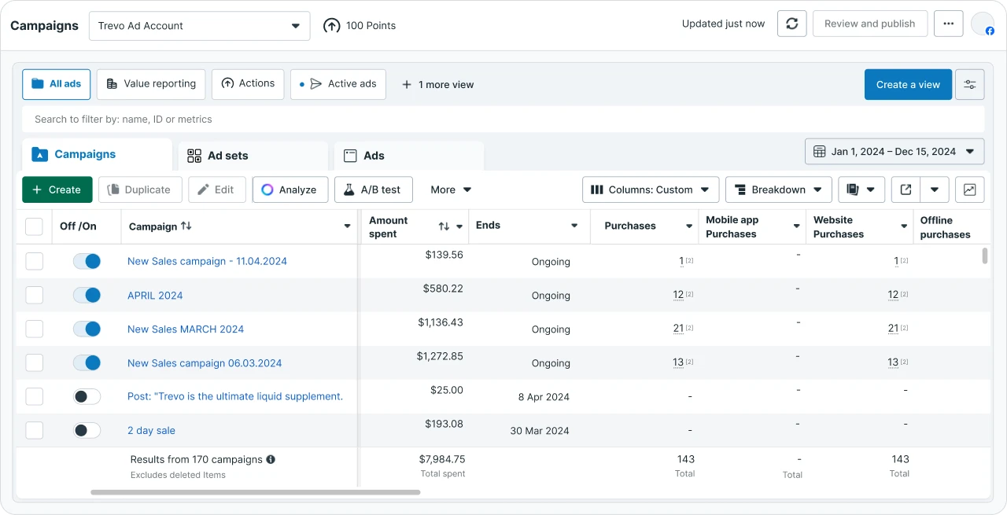Open the Active ads view
The image size is (1007, 515).
pyautogui.click(x=338, y=84)
